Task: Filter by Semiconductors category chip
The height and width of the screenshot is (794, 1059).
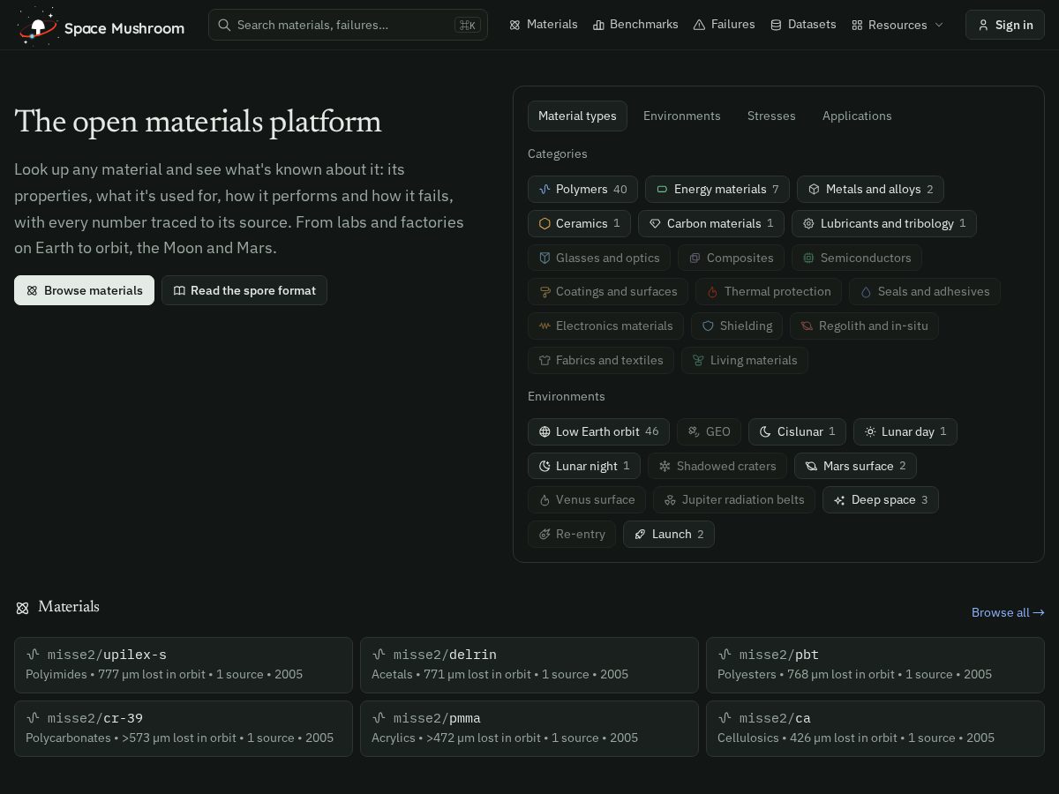Action: tap(857, 258)
